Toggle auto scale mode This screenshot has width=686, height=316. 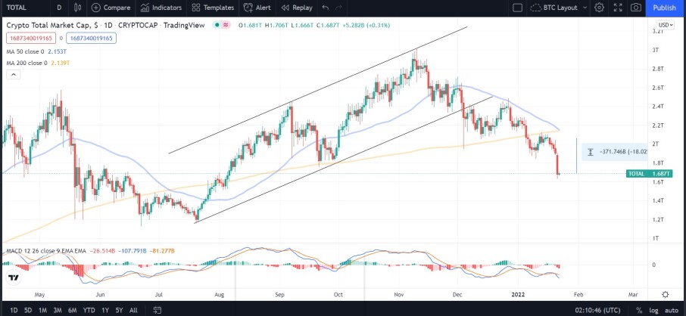[671, 310]
